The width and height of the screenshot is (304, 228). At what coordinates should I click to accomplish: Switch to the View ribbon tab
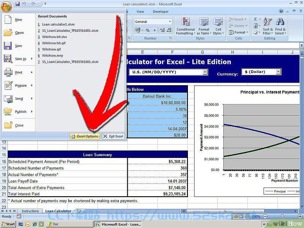click(x=140, y=12)
